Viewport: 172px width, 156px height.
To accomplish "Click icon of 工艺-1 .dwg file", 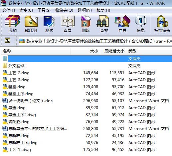I will [x=5, y=149].
